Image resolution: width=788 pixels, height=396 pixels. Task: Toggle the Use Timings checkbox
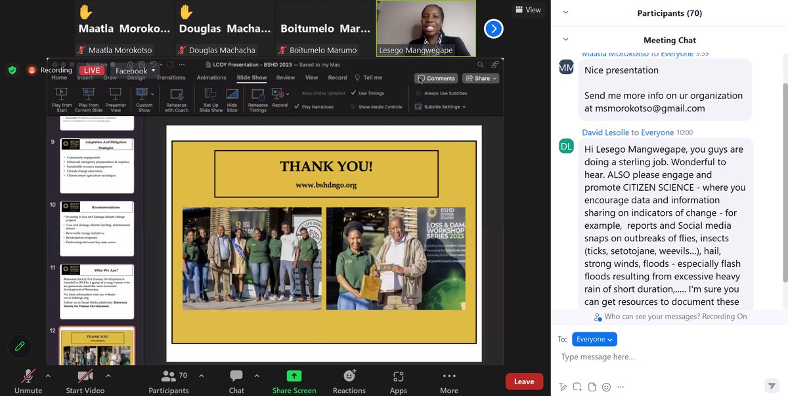pyautogui.click(x=354, y=93)
